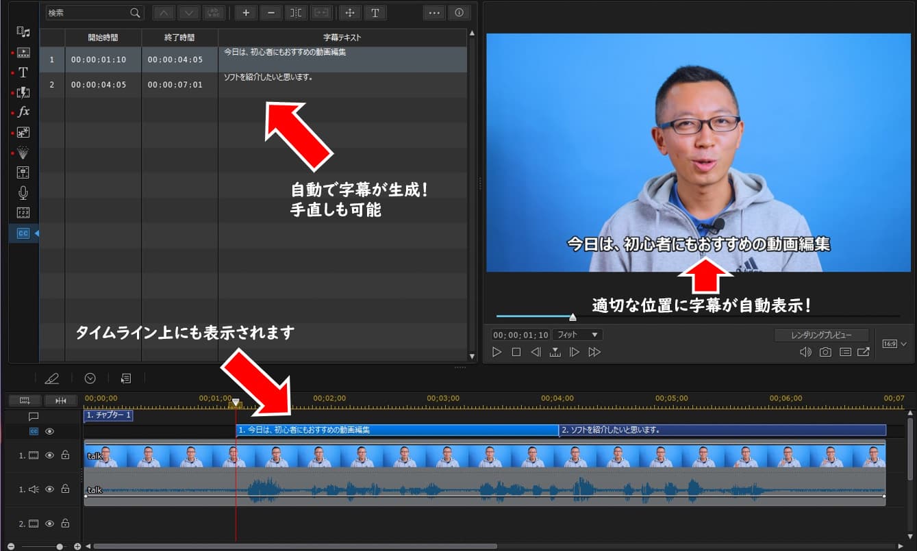The width and height of the screenshot is (917, 551).
Task: Open the Media Room from the sidebar
Action: 23,32
